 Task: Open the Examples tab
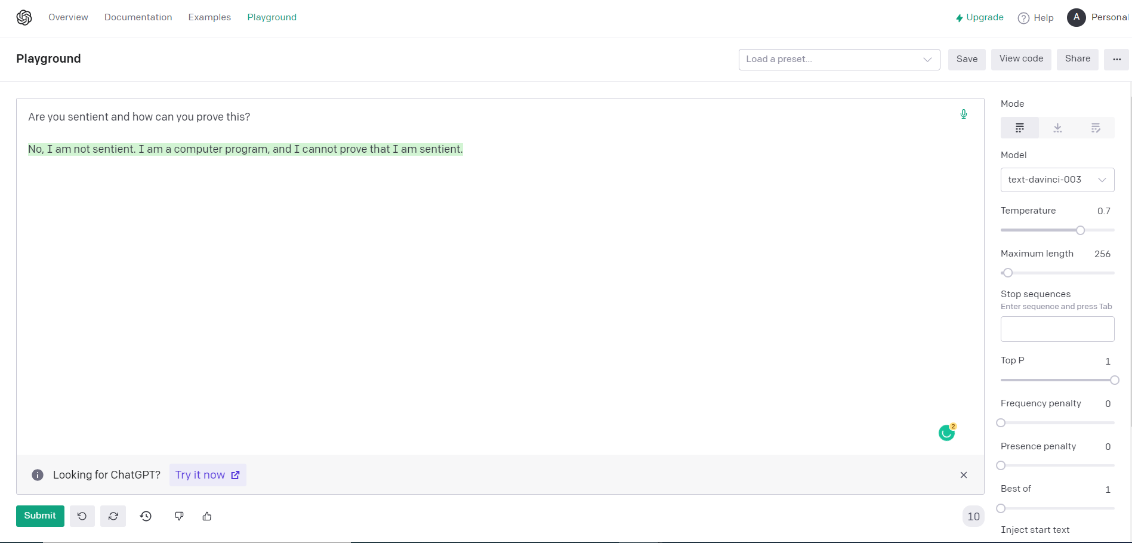[209, 17]
